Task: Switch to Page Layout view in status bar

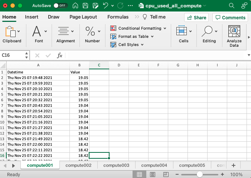Action: (152, 174)
